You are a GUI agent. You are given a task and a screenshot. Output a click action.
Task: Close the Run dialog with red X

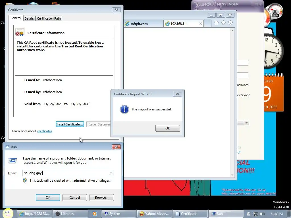(116, 147)
